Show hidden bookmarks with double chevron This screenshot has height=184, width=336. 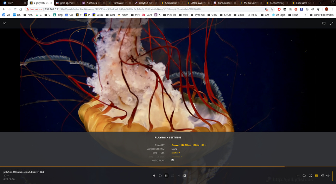[x=305, y=15]
